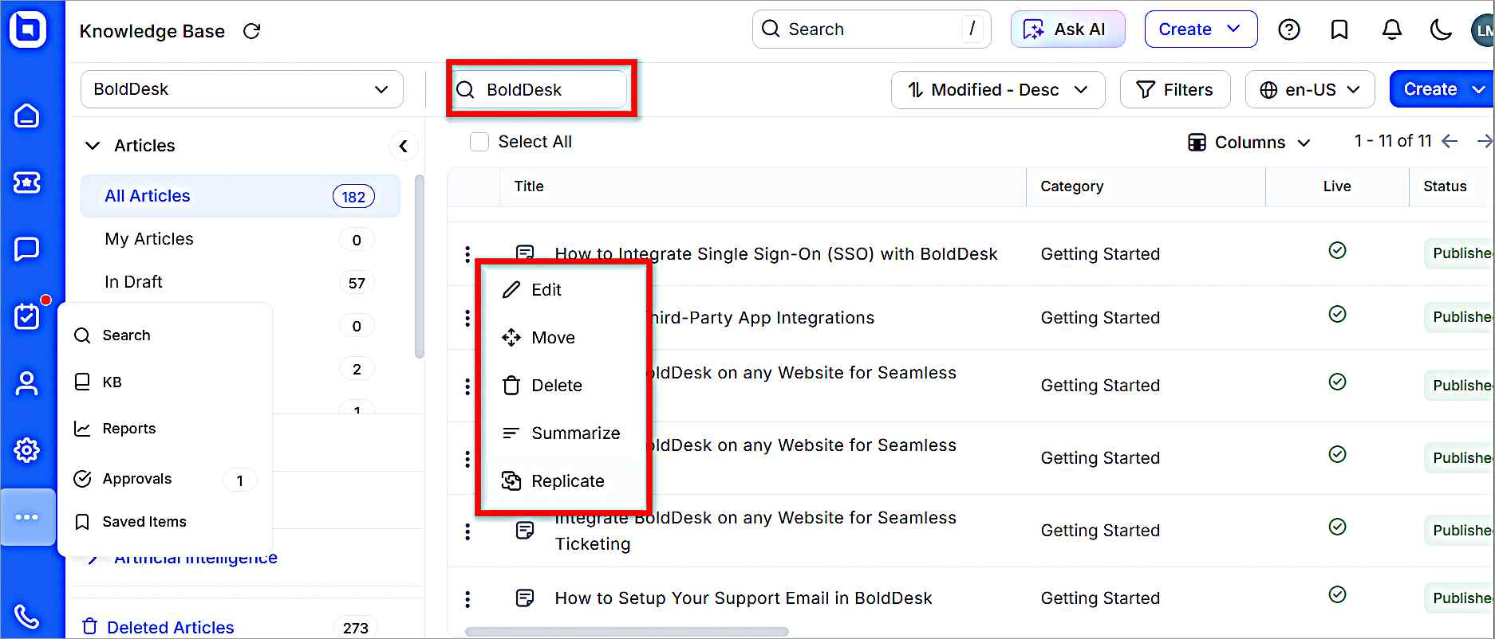Screen dimensions: 1495x639
Task: Click the sidebar vertical scrollbar
Action: (x=420, y=267)
